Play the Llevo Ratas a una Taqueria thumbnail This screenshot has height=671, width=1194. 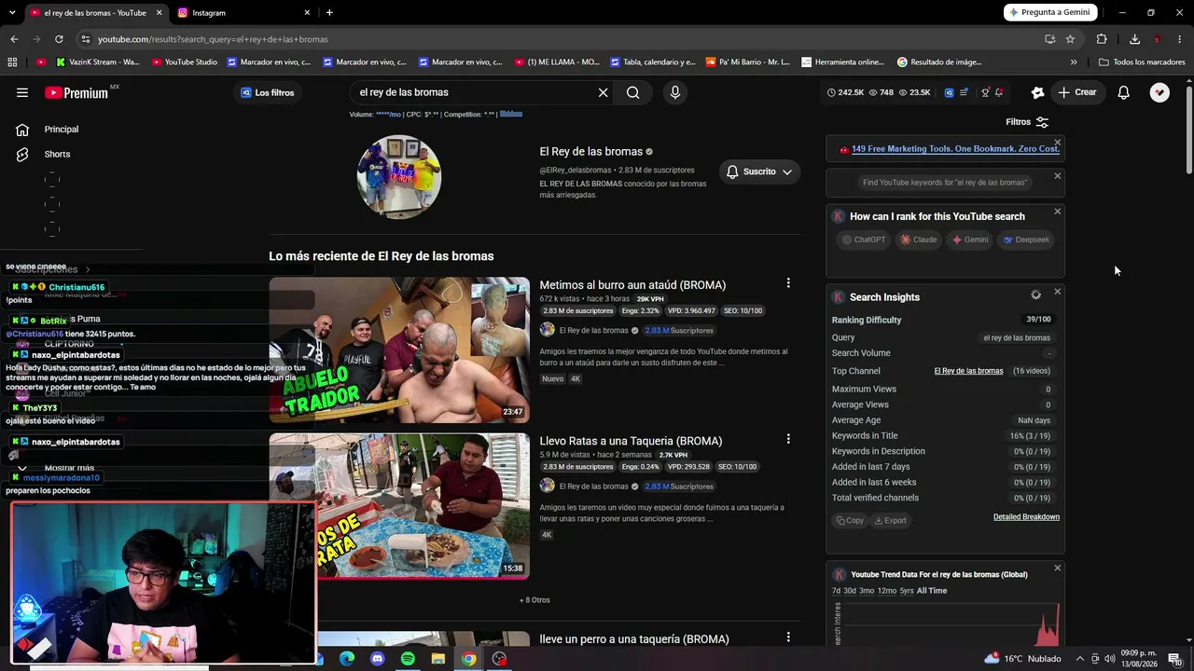[x=399, y=506]
